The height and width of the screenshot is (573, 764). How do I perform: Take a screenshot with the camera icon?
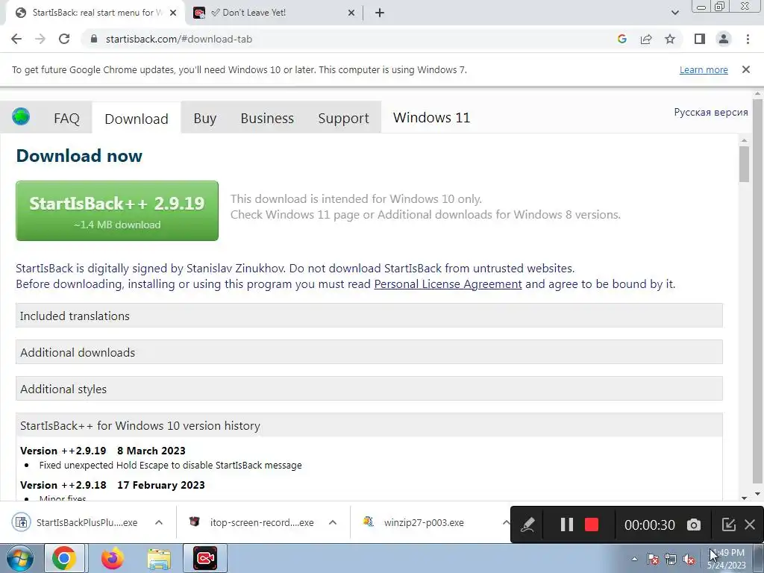(694, 525)
